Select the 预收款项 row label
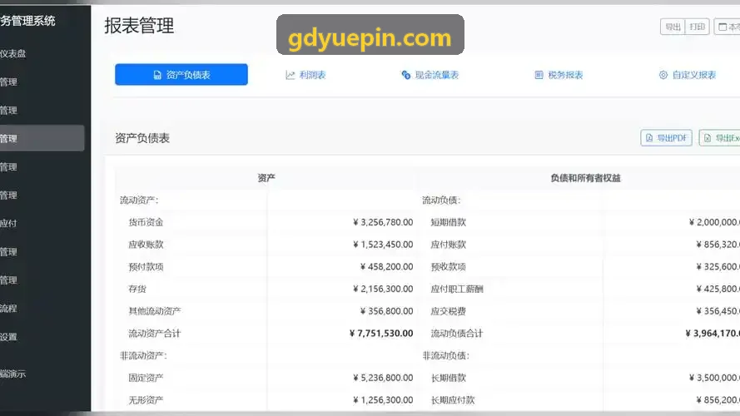740x416 pixels. click(449, 266)
